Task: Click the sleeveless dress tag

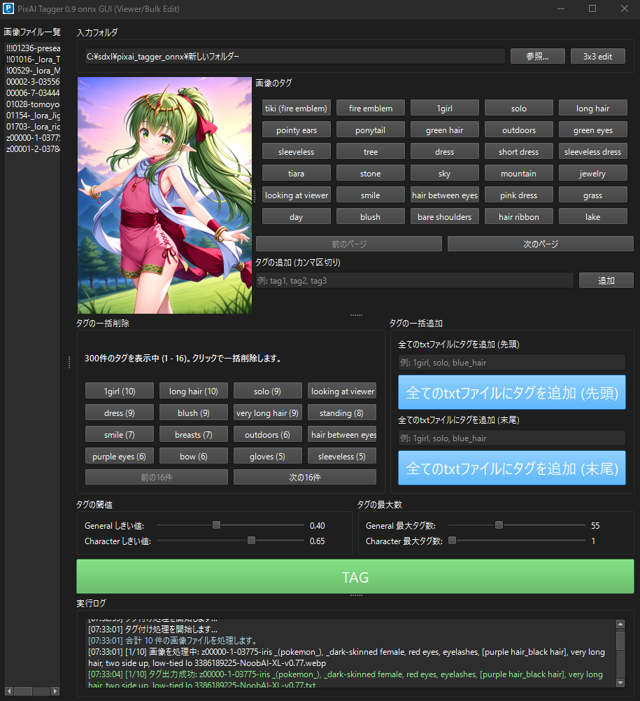Action: coord(593,151)
